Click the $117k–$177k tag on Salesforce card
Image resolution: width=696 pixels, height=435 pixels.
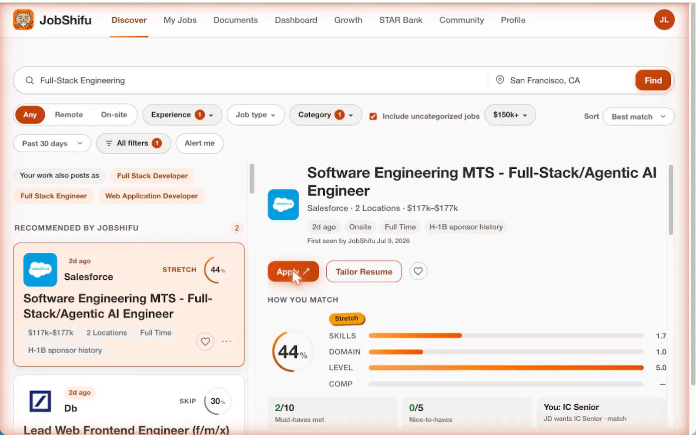(50, 333)
